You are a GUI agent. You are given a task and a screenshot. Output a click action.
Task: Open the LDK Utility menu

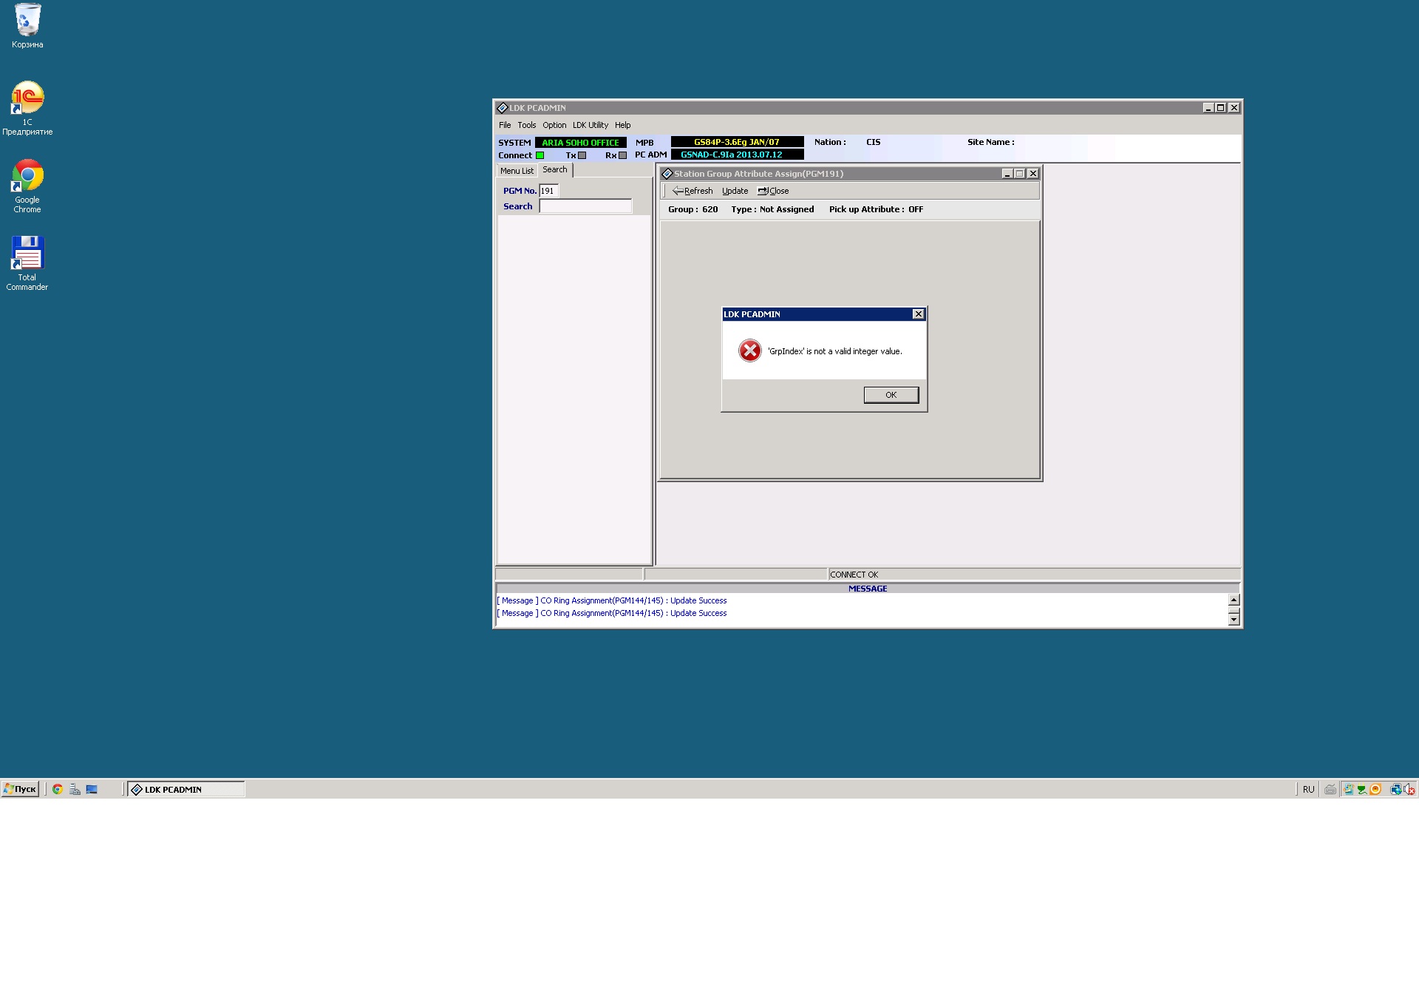click(x=590, y=125)
